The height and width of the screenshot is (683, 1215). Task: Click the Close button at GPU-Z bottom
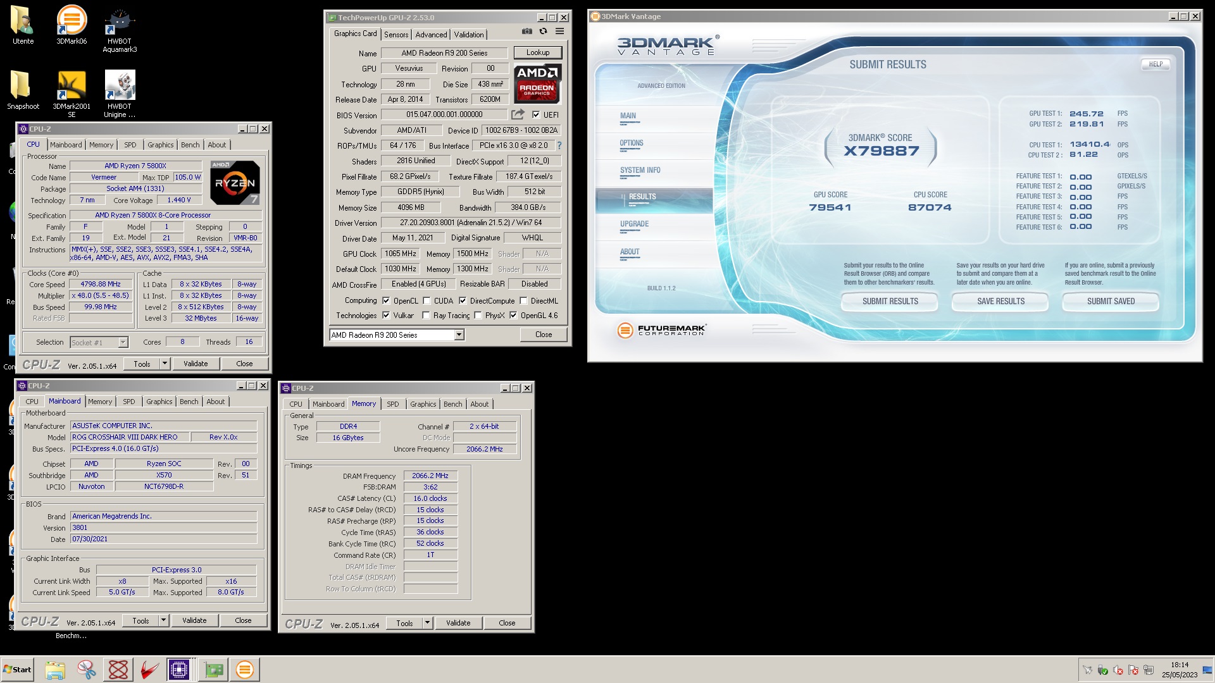tap(544, 335)
